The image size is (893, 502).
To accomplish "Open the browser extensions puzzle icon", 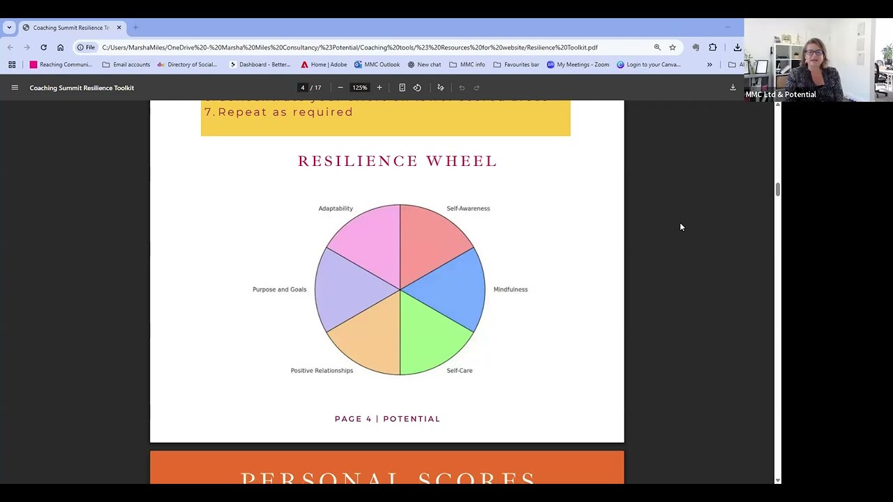I will coord(712,47).
